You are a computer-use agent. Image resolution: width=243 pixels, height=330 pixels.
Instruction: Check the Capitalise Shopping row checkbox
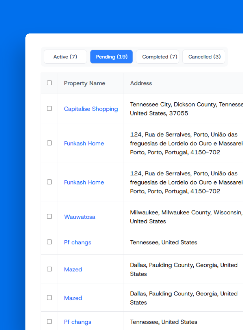[x=49, y=108]
